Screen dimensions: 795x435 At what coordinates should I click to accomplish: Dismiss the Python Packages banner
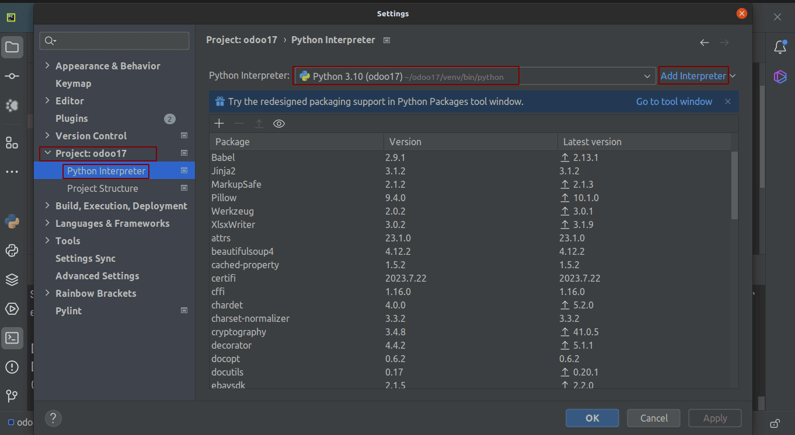pyautogui.click(x=728, y=101)
